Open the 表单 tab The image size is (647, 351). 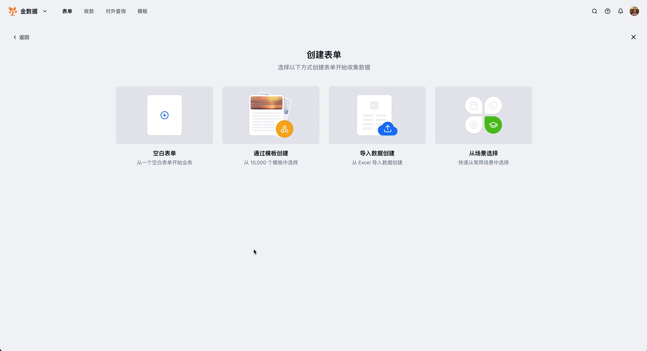click(x=67, y=11)
